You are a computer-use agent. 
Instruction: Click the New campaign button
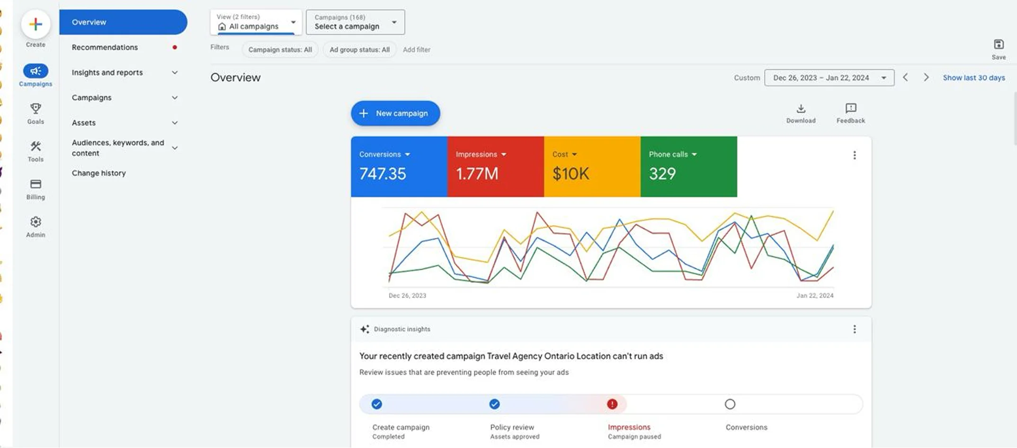click(x=395, y=114)
